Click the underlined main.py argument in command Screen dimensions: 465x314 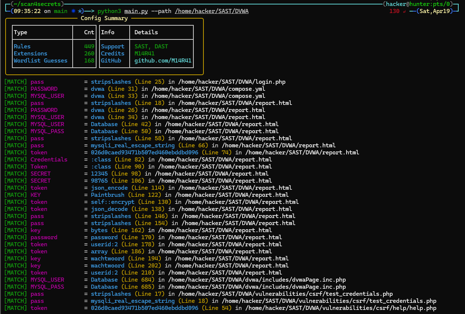(x=136, y=11)
